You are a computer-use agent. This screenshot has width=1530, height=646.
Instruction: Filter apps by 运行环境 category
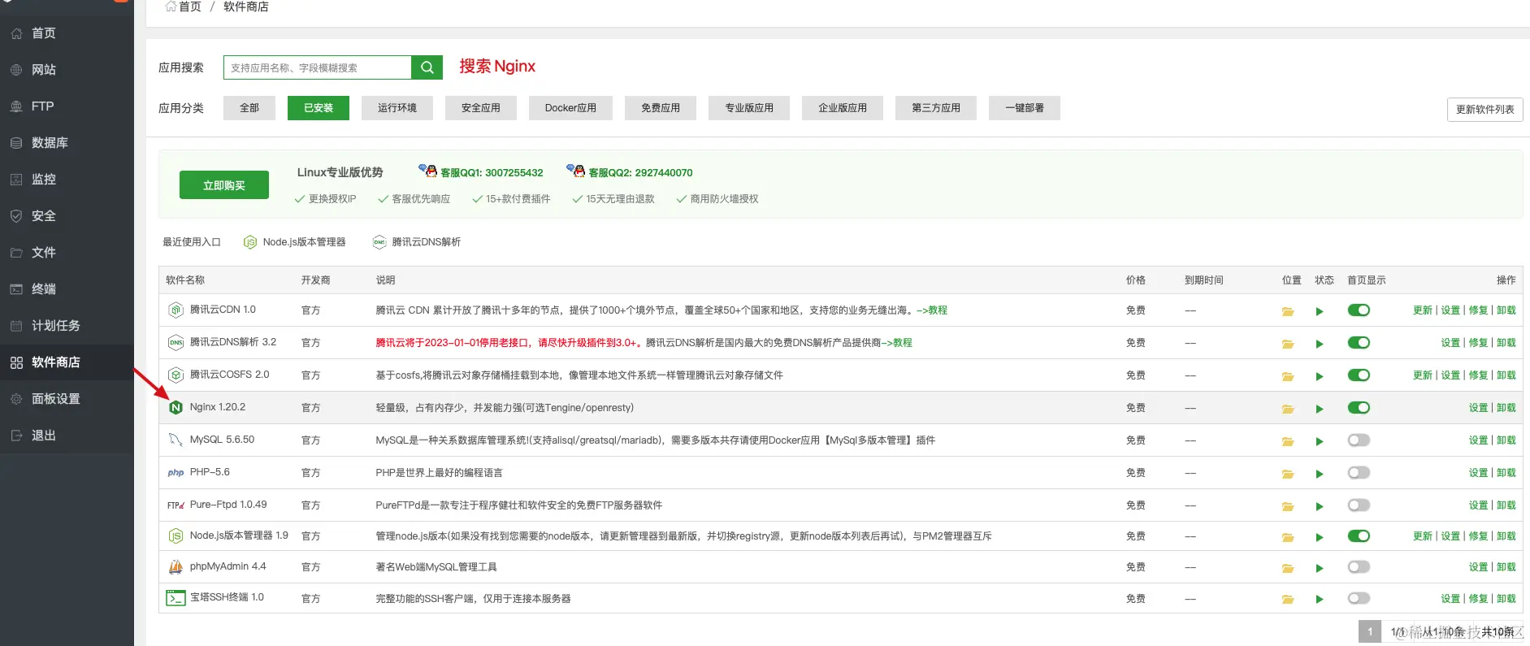(397, 108)
